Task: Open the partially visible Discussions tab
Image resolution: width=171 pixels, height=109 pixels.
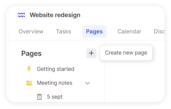Action: 159,32
